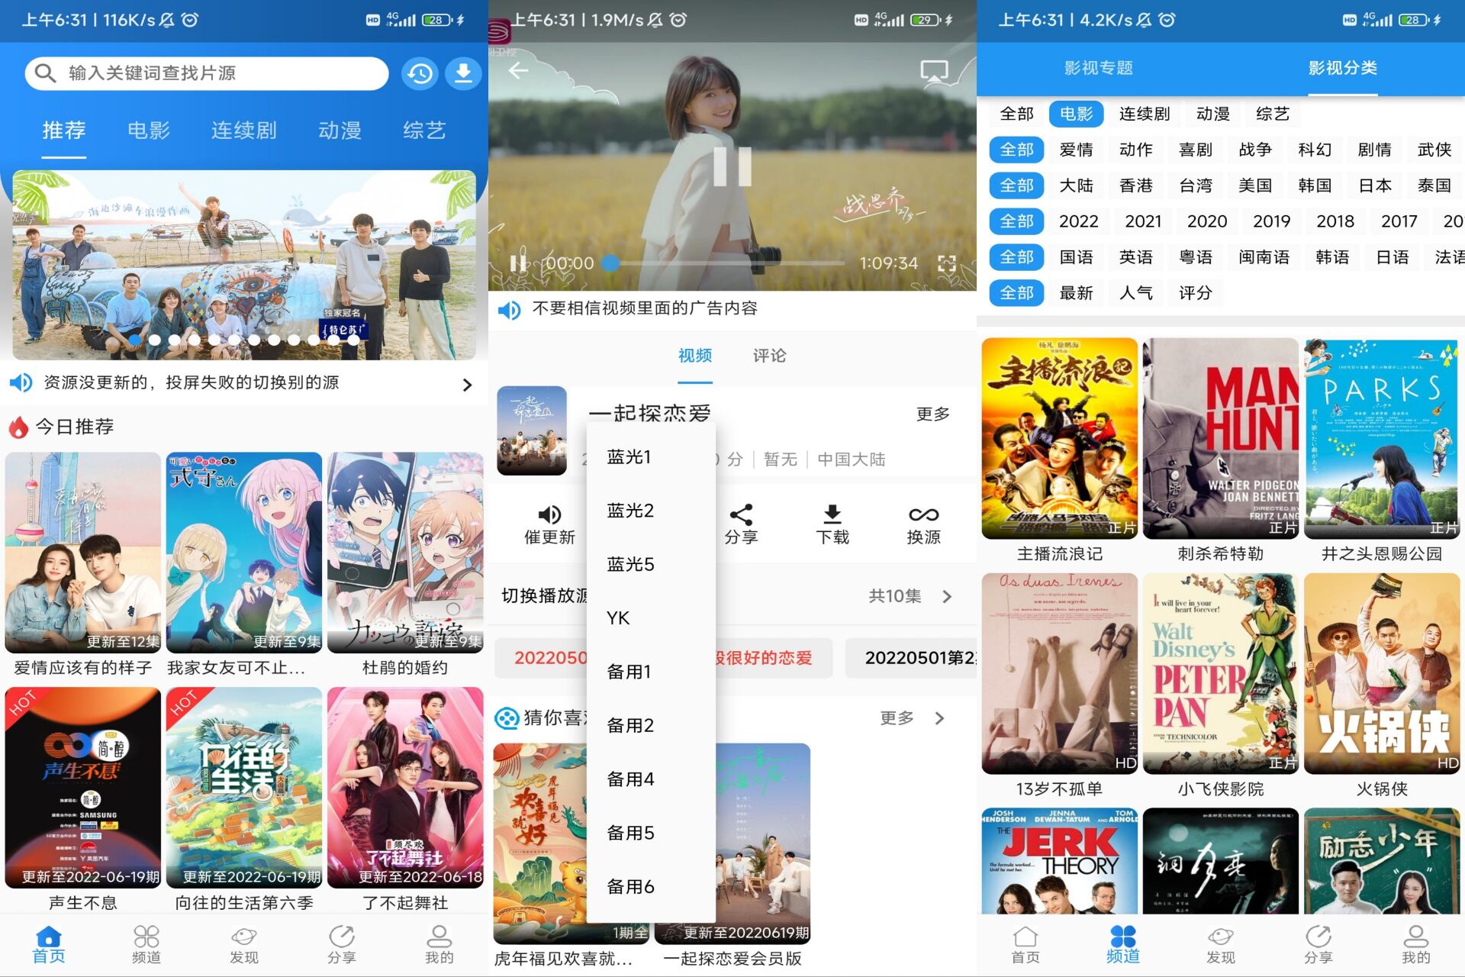The height and width of the screenshot is (977, 1465).
Task: Tap the screen-cast icon in the player
Action: tap(933, 71)
